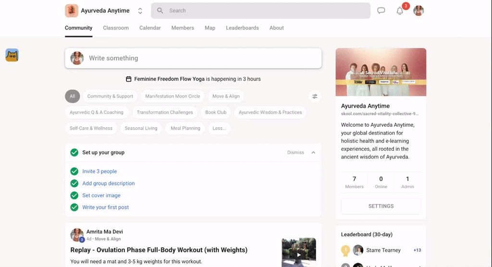Filter by Transformation Challenges

[165, 112]
